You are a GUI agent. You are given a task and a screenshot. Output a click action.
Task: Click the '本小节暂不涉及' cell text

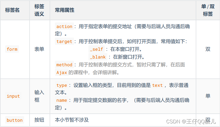[x=72, y=120]
